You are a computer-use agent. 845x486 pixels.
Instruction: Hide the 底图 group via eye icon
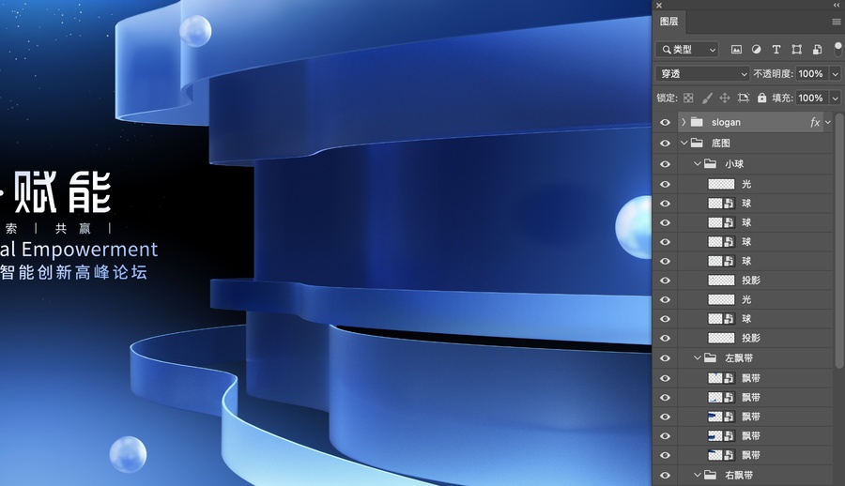pos(665,143)
